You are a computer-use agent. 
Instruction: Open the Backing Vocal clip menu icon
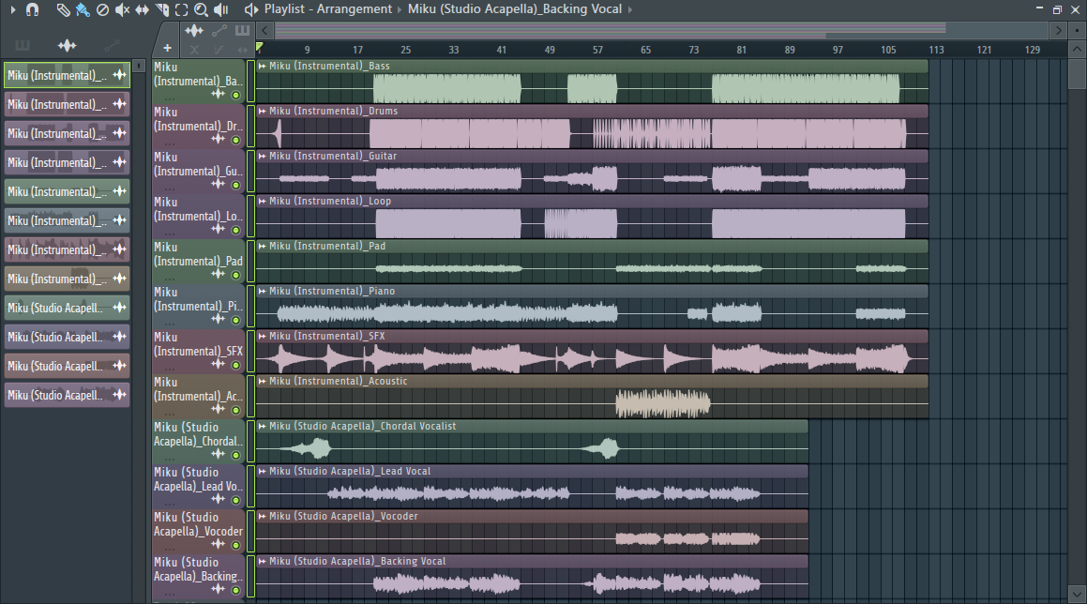pyautogui.click(x=262, y=561)
